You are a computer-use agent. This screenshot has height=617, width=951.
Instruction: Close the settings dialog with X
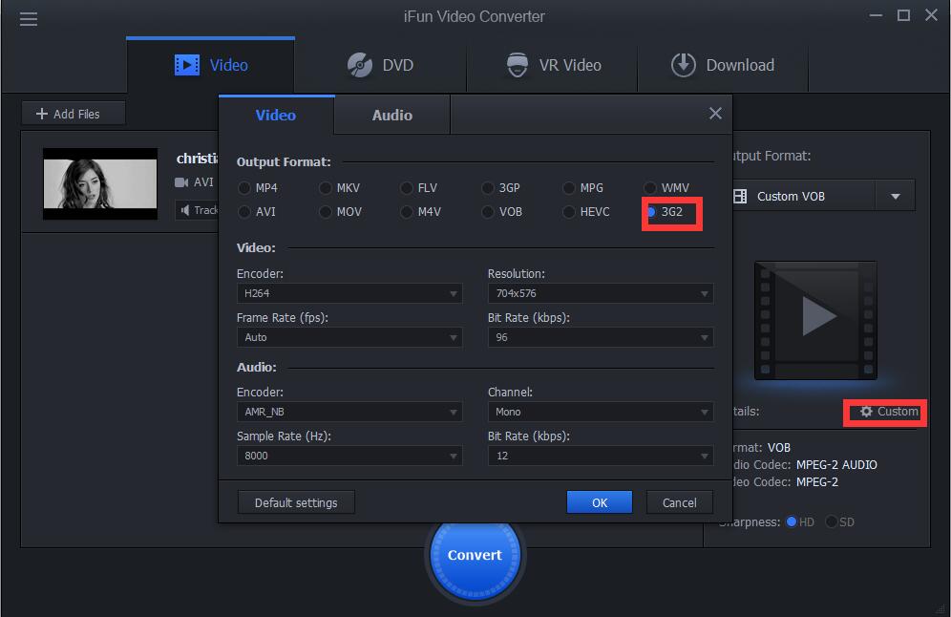(x=716, y=114)
